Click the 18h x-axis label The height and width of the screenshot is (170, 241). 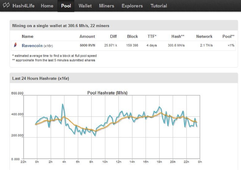coord(159,162)
